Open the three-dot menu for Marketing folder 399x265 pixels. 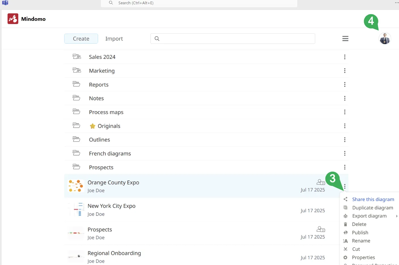coord(345,71)
